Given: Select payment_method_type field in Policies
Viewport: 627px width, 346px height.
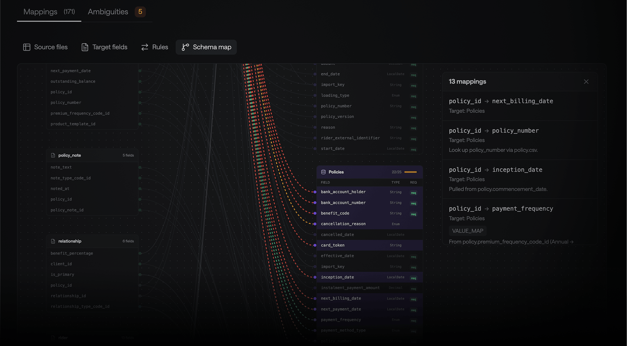Looking at the screenshot, I should click(370, 330).
